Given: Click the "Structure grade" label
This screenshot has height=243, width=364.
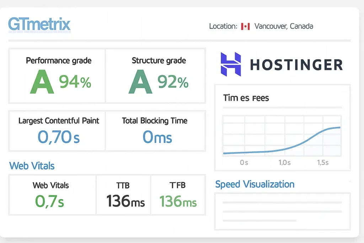Looking at the screenshot, I should coord(159,60).
